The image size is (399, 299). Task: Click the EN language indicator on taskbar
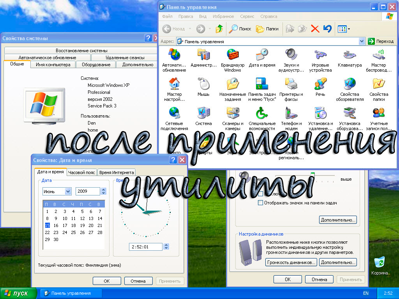(x=365, y=293)
